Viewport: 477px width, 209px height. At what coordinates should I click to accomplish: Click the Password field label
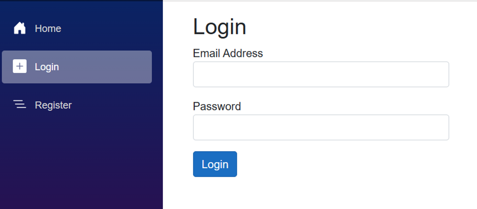coord(217,106)
